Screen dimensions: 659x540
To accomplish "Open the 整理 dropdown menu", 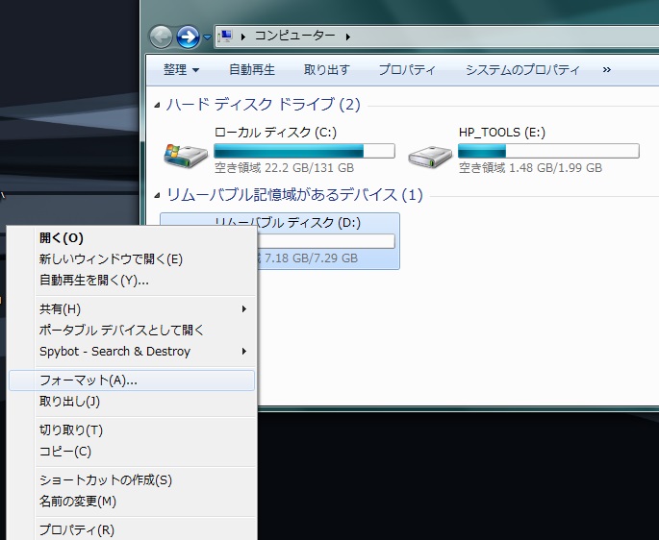I will 181,70.
